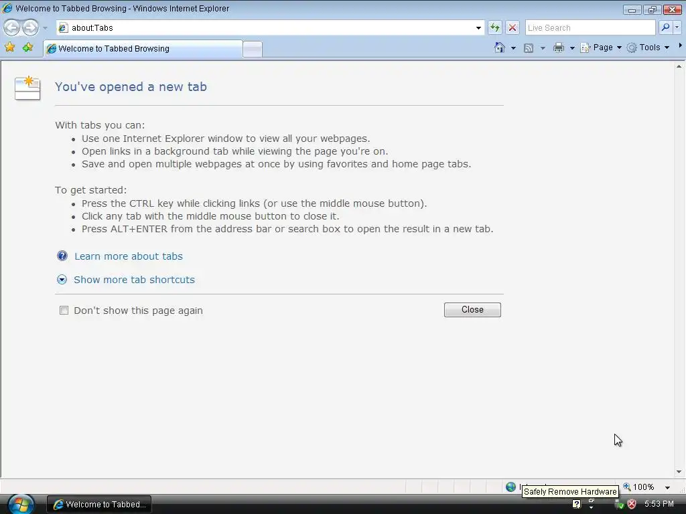Click the blue help question icon
686x514 pixels.
tap(62, 256)
